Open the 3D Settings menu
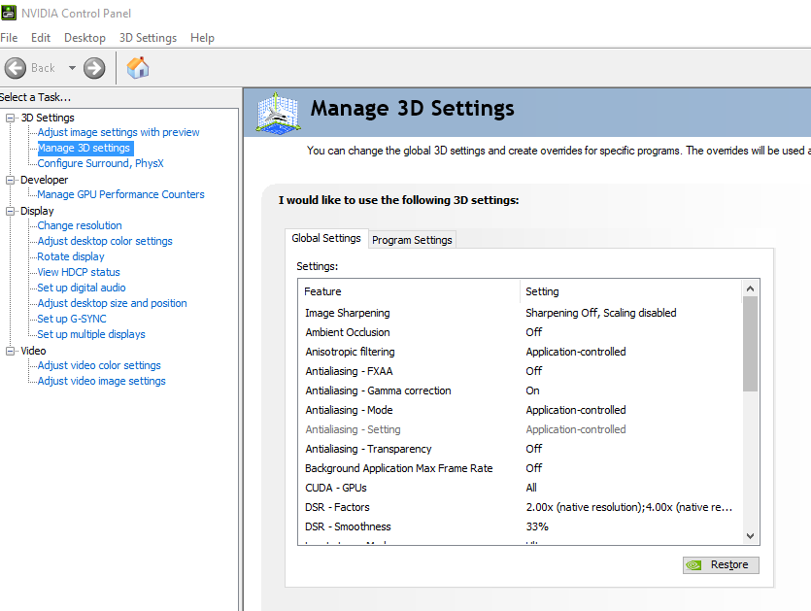The height and width of the screenshot is (611, 811). (x=148, y=38)
